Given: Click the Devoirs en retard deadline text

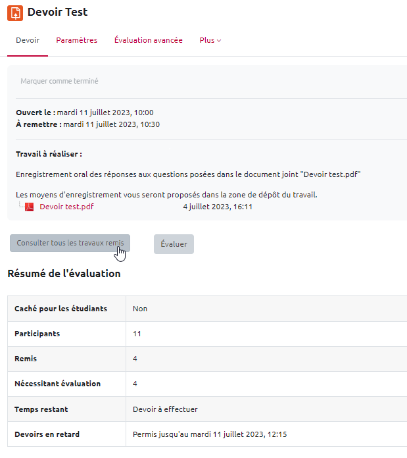Looking at the screenshot, I should [210, 434].
